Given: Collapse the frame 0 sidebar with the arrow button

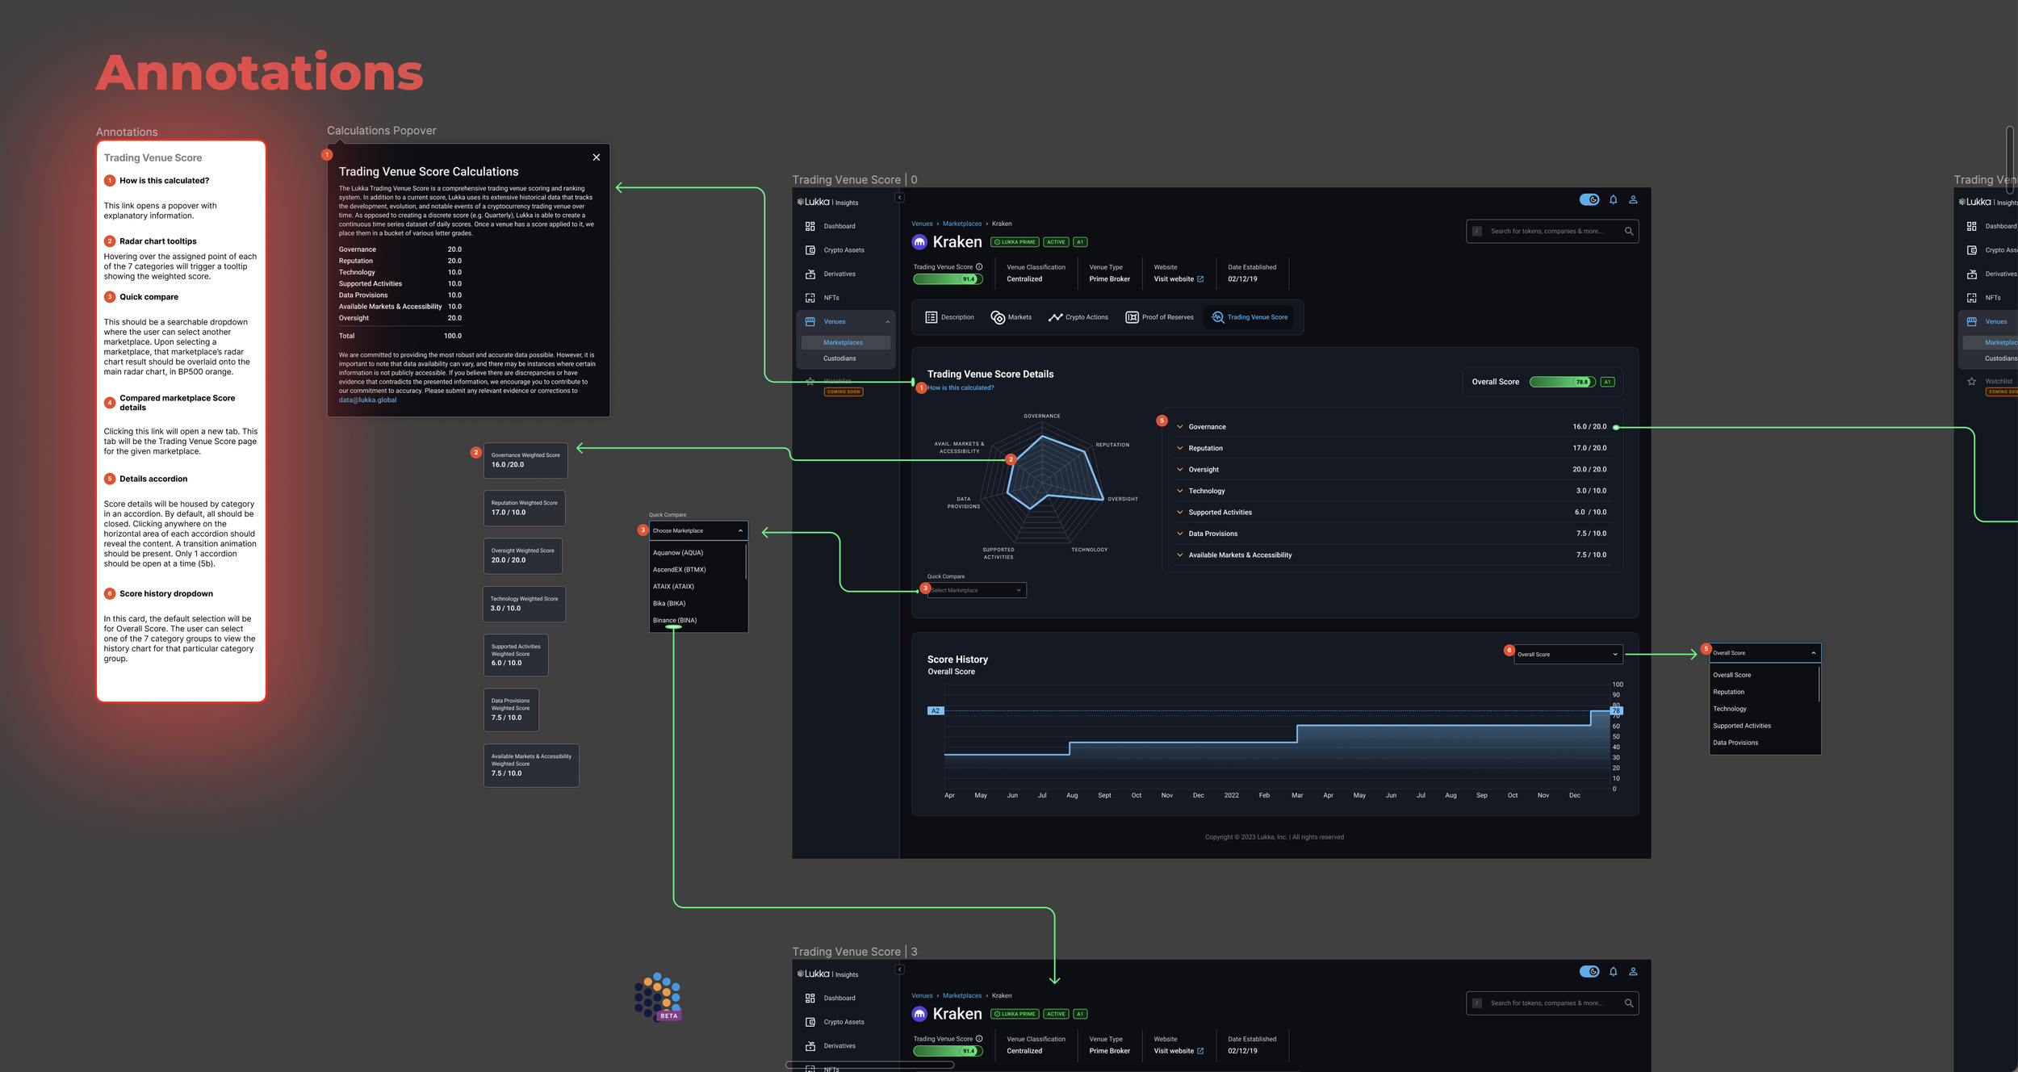Looking at the screenshot, I should point(899,198).
